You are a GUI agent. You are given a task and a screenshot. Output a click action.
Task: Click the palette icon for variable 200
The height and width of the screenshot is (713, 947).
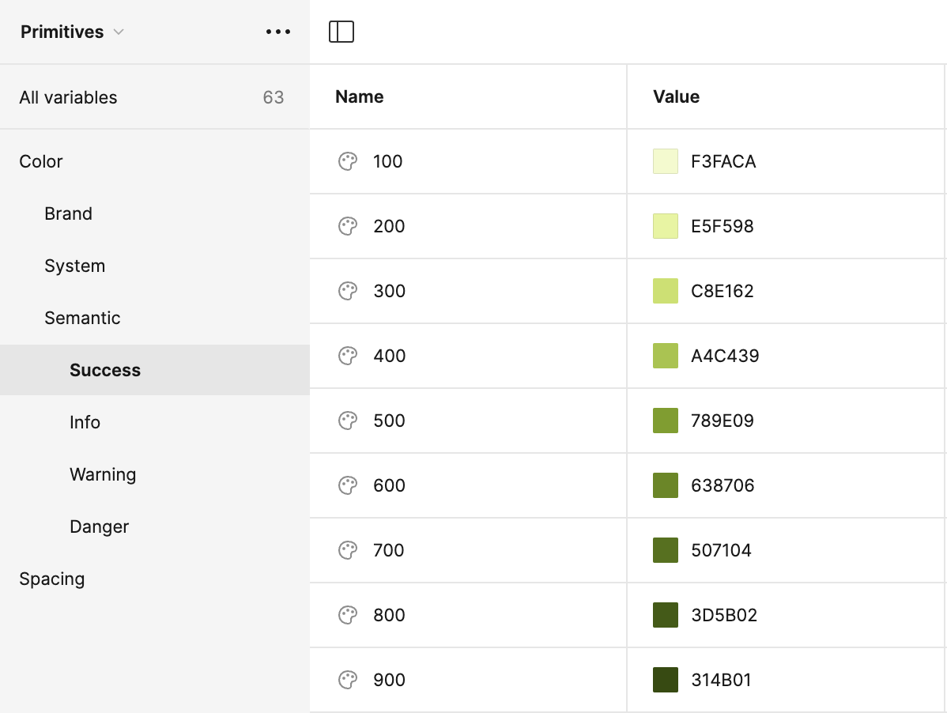click(348, 226)
